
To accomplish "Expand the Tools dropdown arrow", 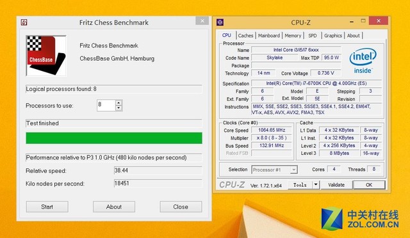I will pos(316,185).
